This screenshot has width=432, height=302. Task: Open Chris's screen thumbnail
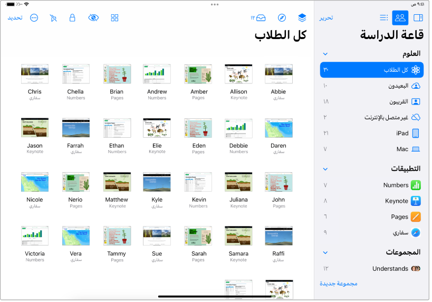pos(35,74)
